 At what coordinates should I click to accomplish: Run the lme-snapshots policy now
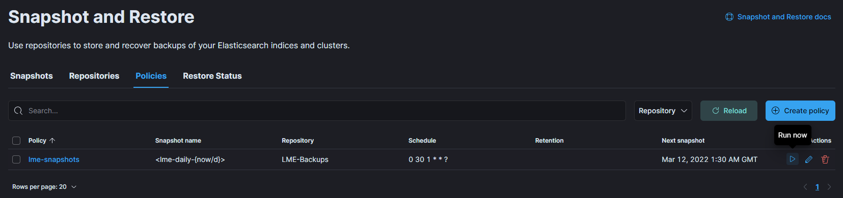point(792,159)
